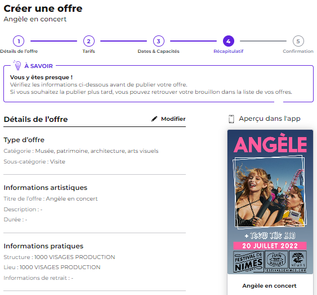This screenshot has width=317, height=295.
Task: Go to Dates & Capacités step label
Action: pyautogui.click(x=159, y=51)
